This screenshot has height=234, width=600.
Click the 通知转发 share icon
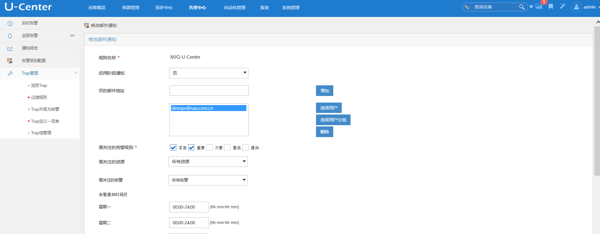point(10,48)
